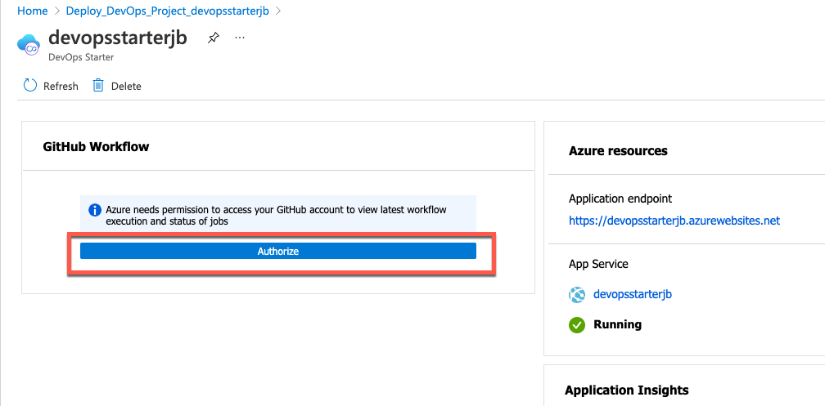This screenshot has width=825, height=406.
Task: Open Deploy_DevOps_Project_devopsstarterjb breadcrumb
Action: [x=167, y=11]
